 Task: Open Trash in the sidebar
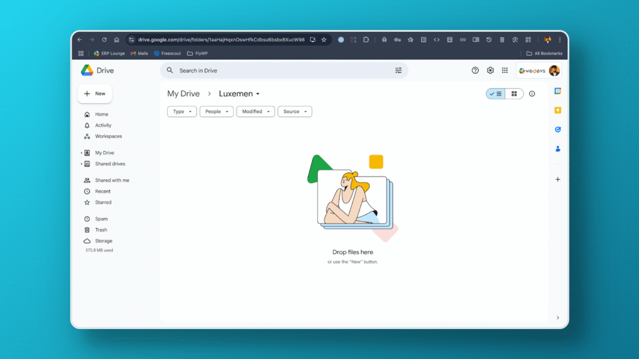click(x=101, y=230)
